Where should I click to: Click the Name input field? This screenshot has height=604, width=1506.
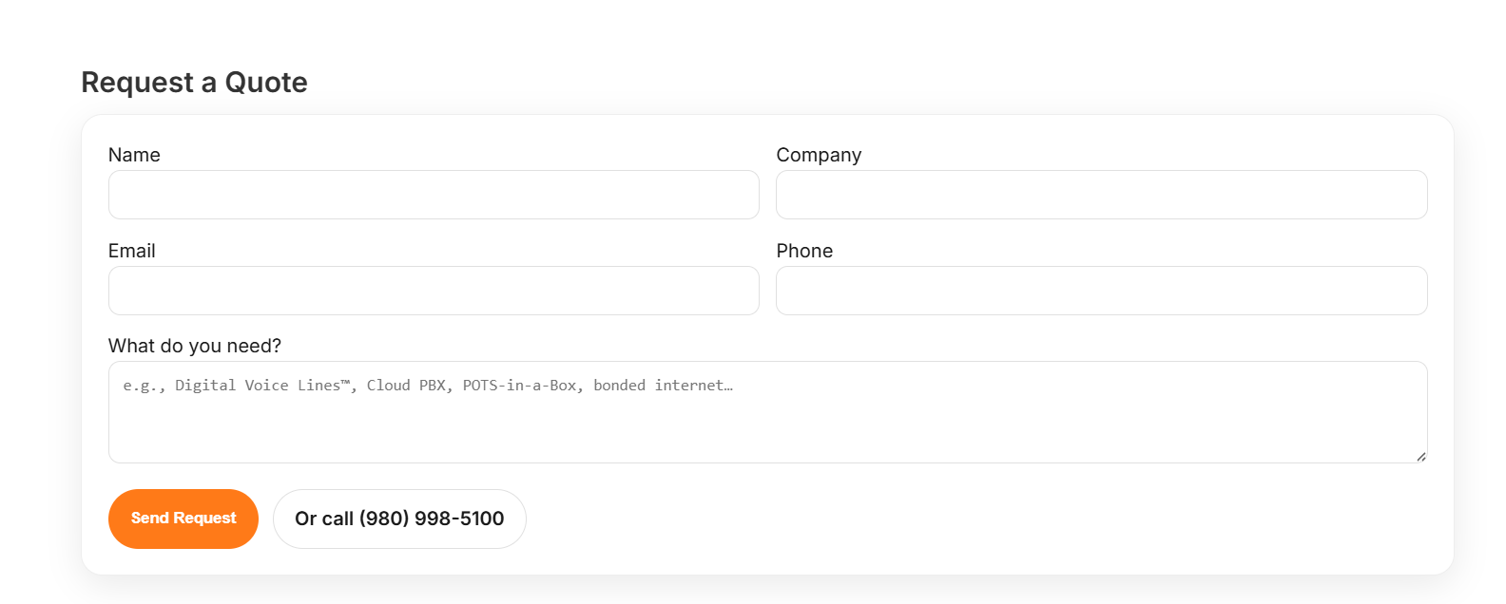[434, 195]
